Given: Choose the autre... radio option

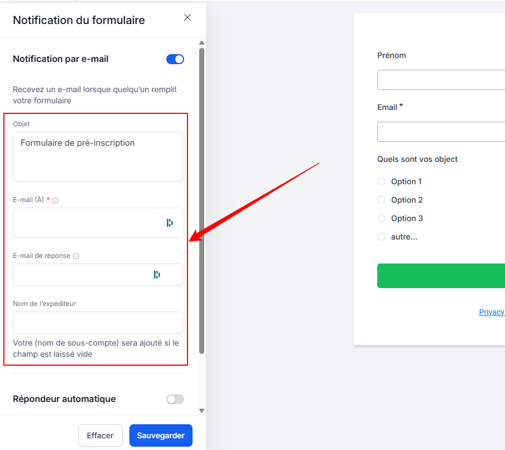Looking at the screenshot, I should [x=381, y=237].
